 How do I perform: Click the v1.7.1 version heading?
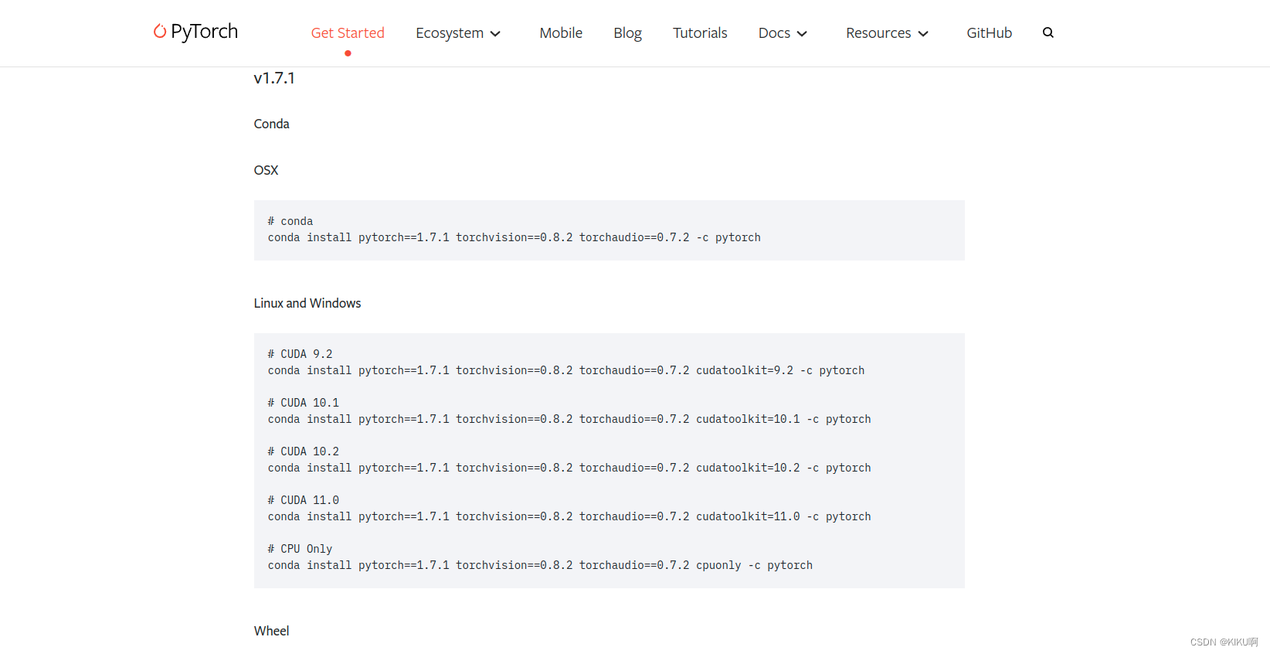[274, 78]
